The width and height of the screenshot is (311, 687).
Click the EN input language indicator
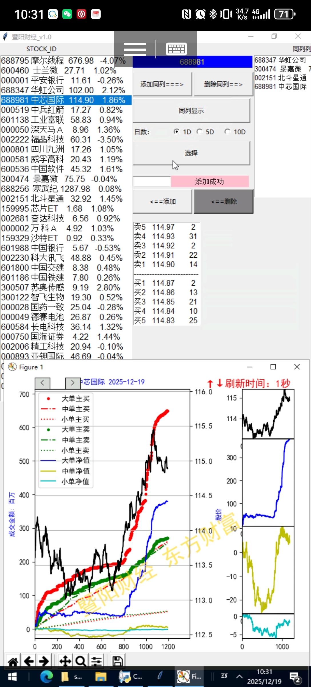[x=224, y=676]
